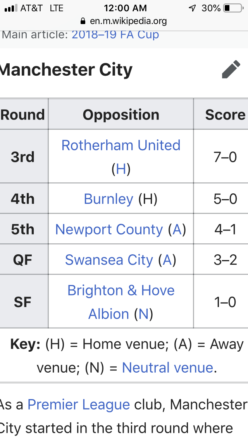Open the Premier League link
This screenshot has height=441, width=248.
tap(79, 405)
